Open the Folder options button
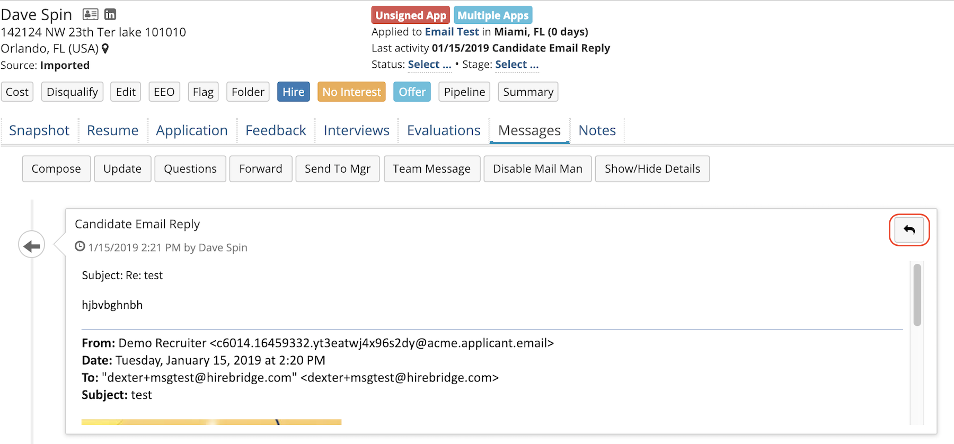 (248, 92)
